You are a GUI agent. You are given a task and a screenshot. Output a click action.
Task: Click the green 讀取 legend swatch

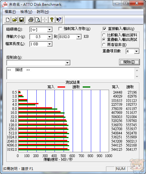[x=86, y=87]
